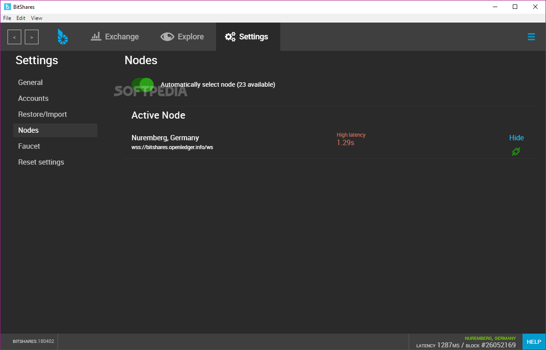Image resolution: width=546 pixels, height=350 pixels.
Task: Click the High latency 1.29s indicator
Action: pyautogui.click(x=351, y=139)
